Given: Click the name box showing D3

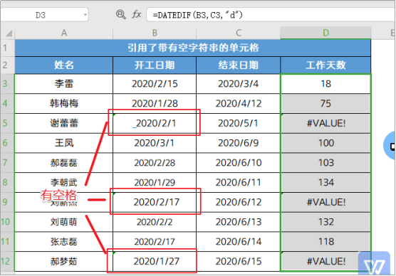Looking at the screenshot, I should [x=44, y=15].
